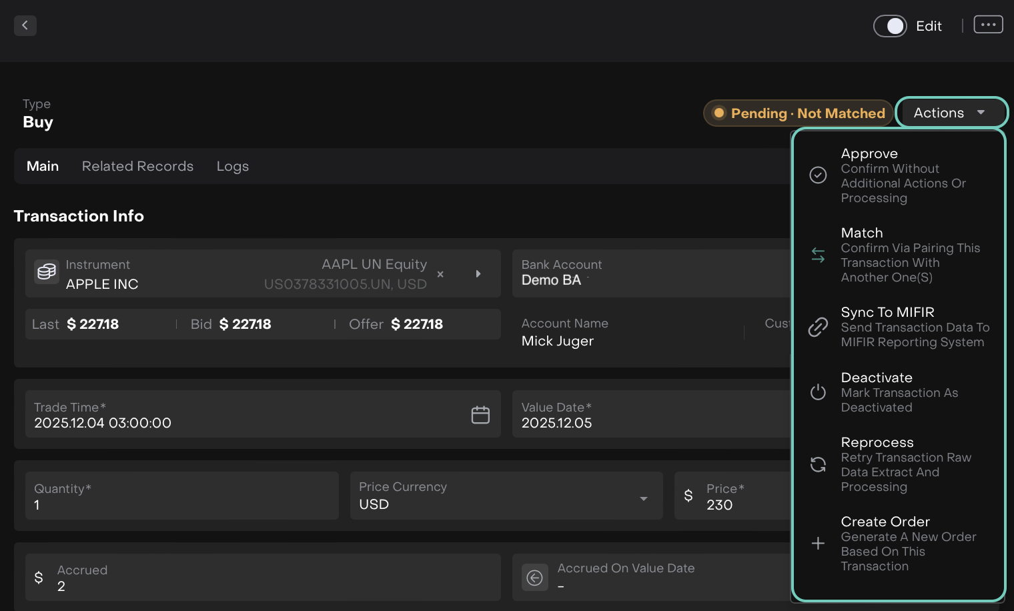
Task: Expand the instrument details arrow
Action: pos(478,274)
